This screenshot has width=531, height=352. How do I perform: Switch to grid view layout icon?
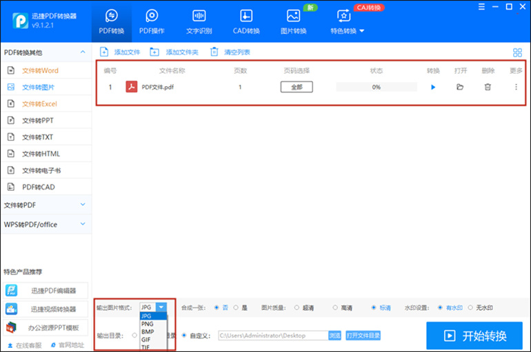click(517, 52)
